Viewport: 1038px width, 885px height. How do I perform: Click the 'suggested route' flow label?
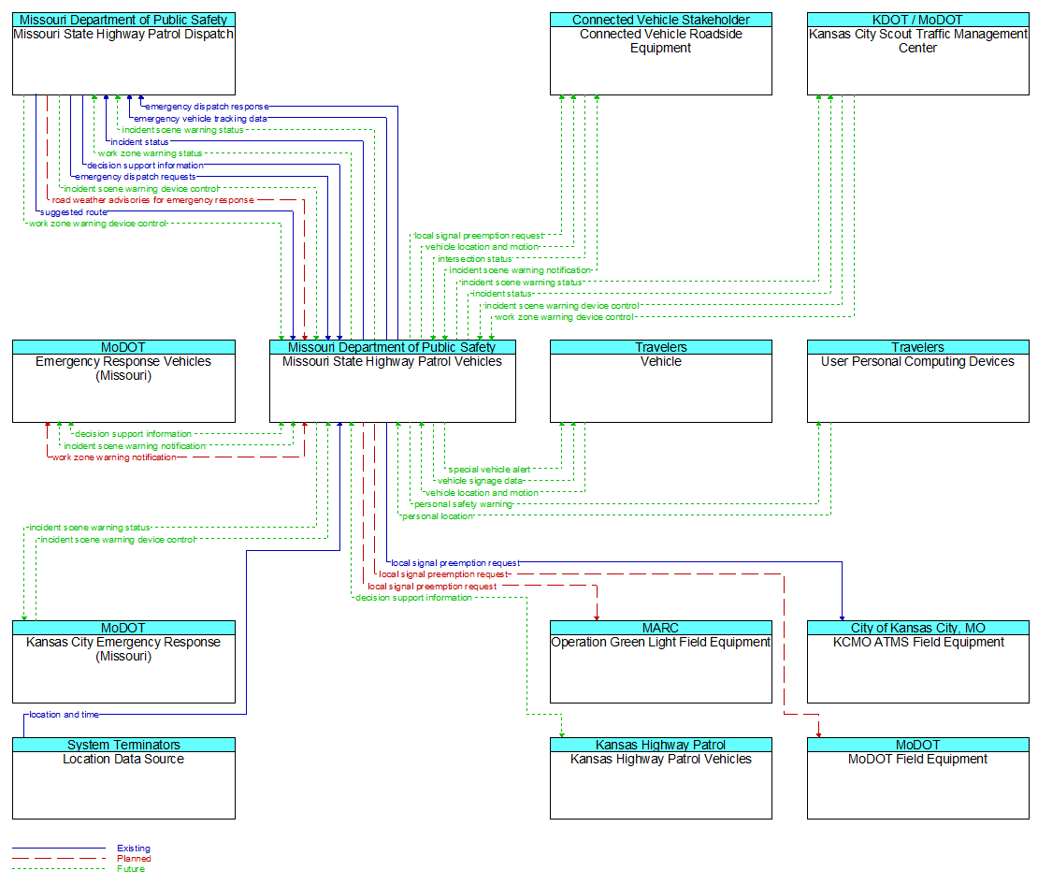(x=74, y=212)
